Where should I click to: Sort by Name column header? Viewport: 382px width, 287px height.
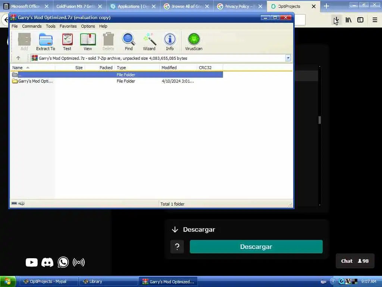33,68
